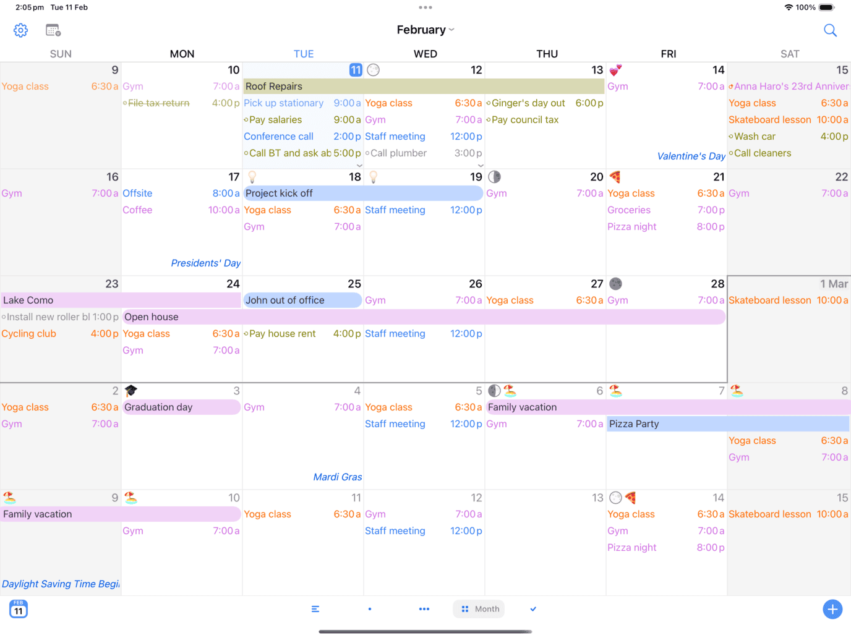This screenshot has width=851, height=638.
Task: Uncheck File tax return reminder circle
Action: click(x=125, y=103)
